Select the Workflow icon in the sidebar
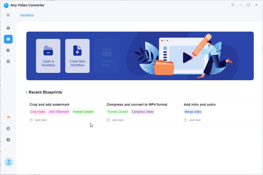Image resolution: width=263 pixels, height=175 pixels. click(8, 39)
